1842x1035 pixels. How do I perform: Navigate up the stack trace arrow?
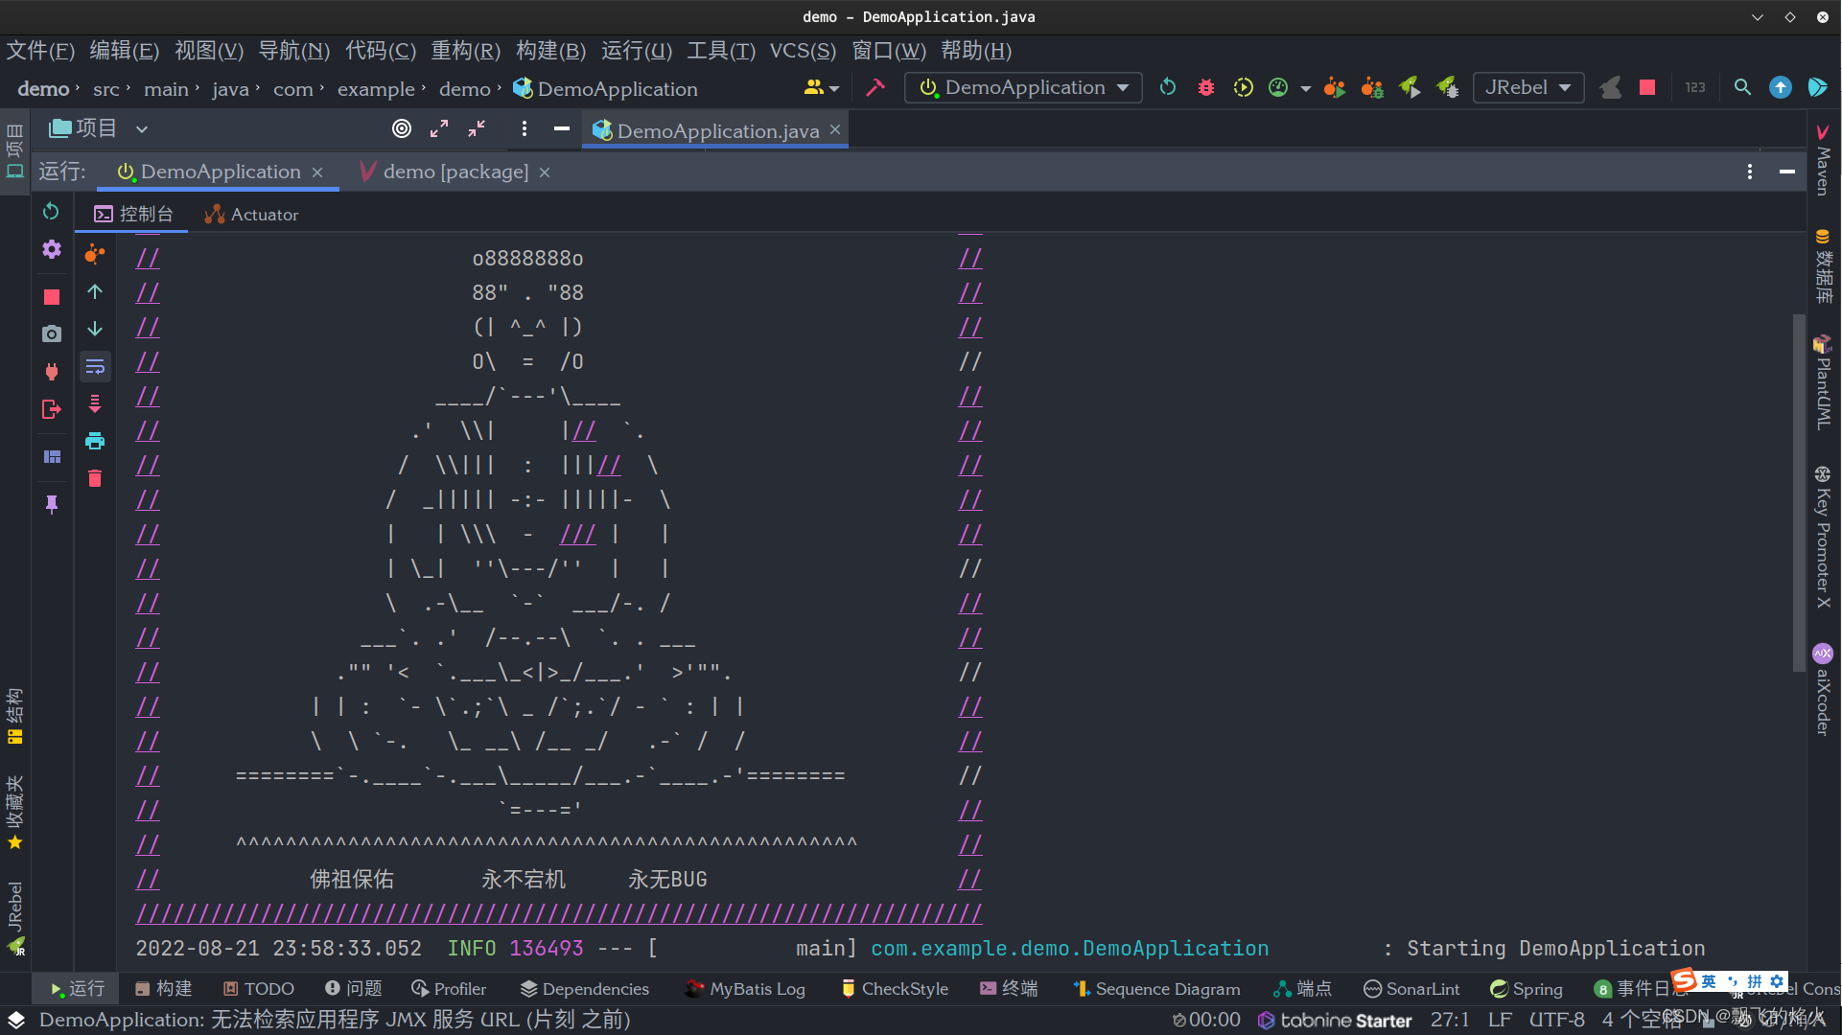[x=94, y=291]
